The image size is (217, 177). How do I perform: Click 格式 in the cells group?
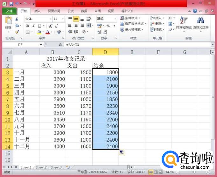[157, 29]
